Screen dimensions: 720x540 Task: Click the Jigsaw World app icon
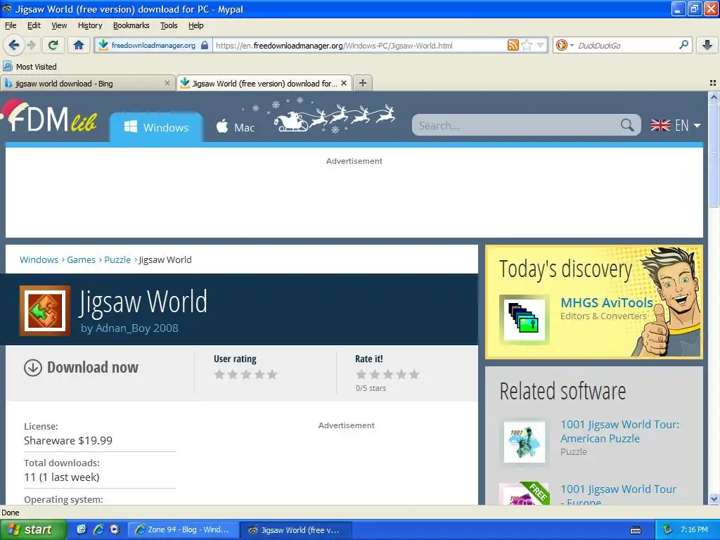[x=45, y=311]
